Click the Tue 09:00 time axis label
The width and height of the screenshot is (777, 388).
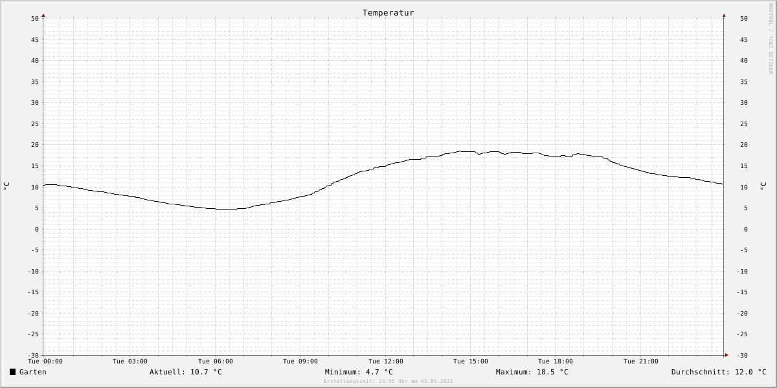point(300,361)
